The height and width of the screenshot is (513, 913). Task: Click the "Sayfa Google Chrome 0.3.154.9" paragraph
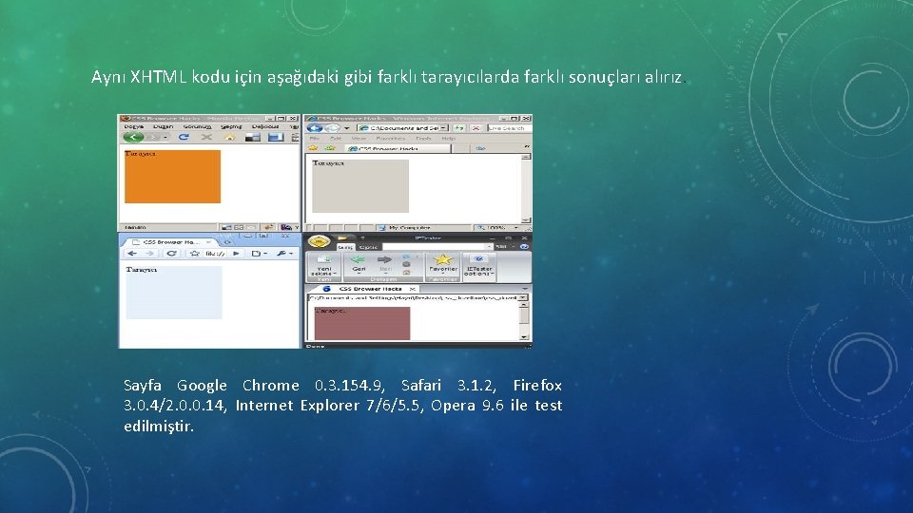point(342,406)
